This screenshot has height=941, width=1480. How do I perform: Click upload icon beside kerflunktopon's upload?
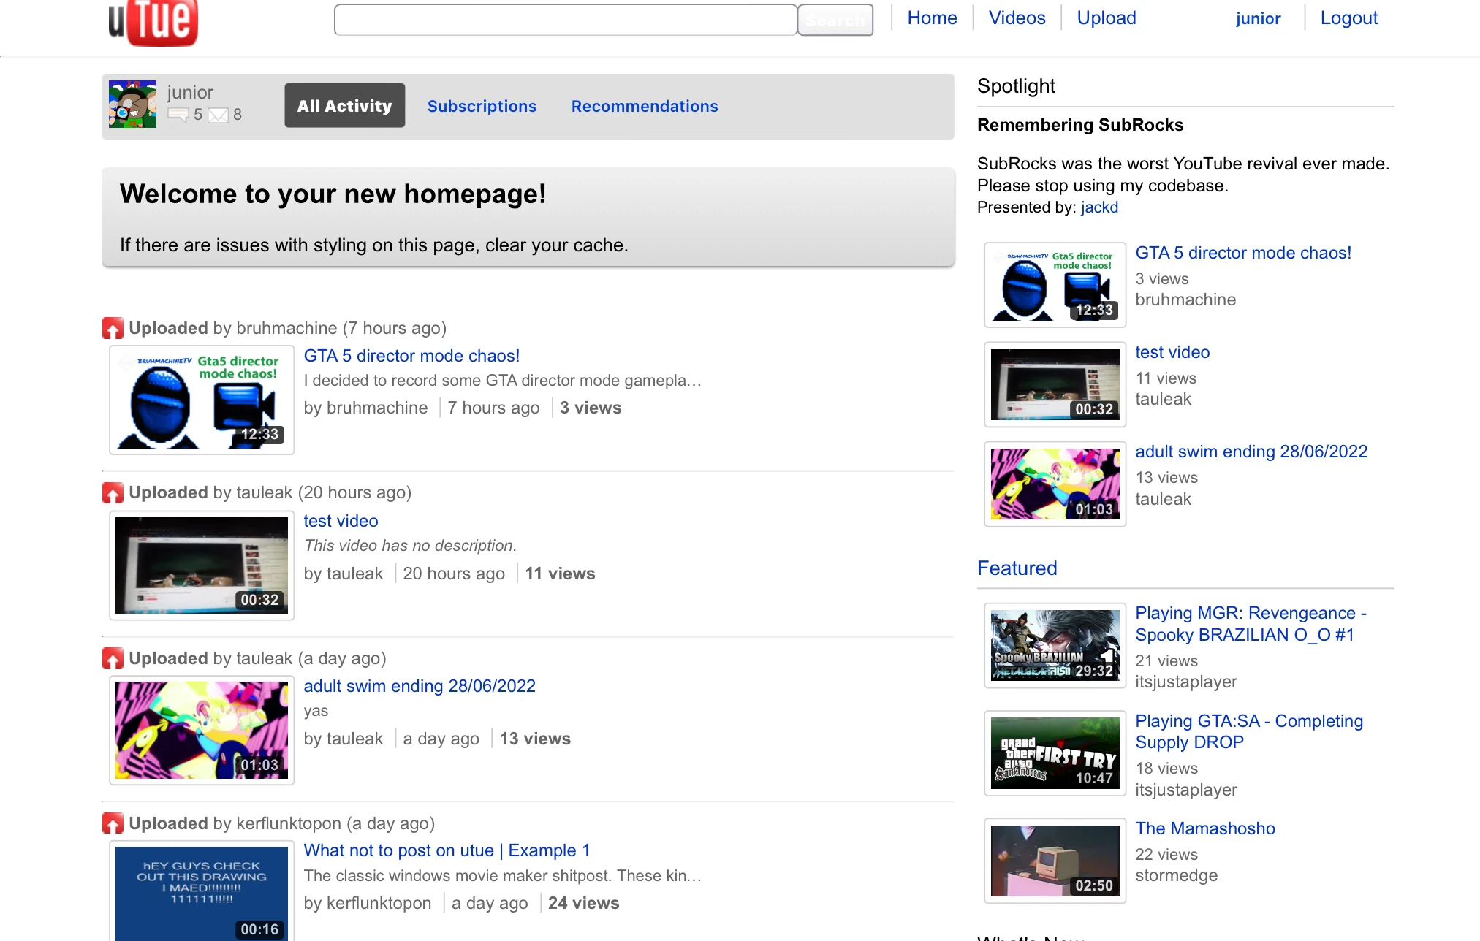113,823
